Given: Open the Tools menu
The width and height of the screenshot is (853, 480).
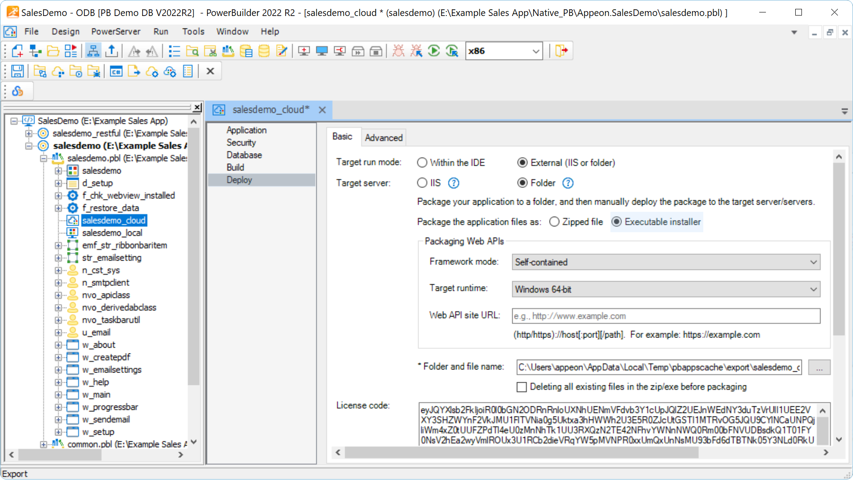Looking at the screenshot, I should [x=193, y=32].
